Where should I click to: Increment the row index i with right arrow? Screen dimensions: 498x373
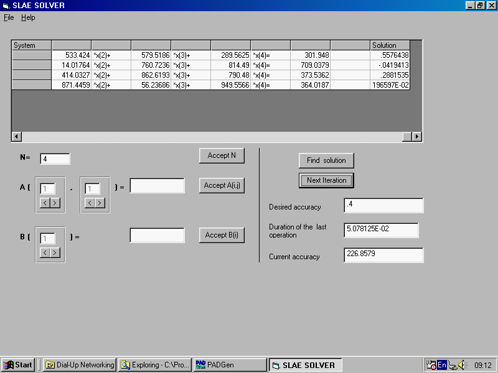tap(55, 202)
